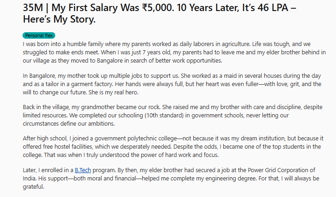The height and width of the screenshot is (197, 336).
Task: Click the words "government polytechnic college"
Action: pos(136,139)
